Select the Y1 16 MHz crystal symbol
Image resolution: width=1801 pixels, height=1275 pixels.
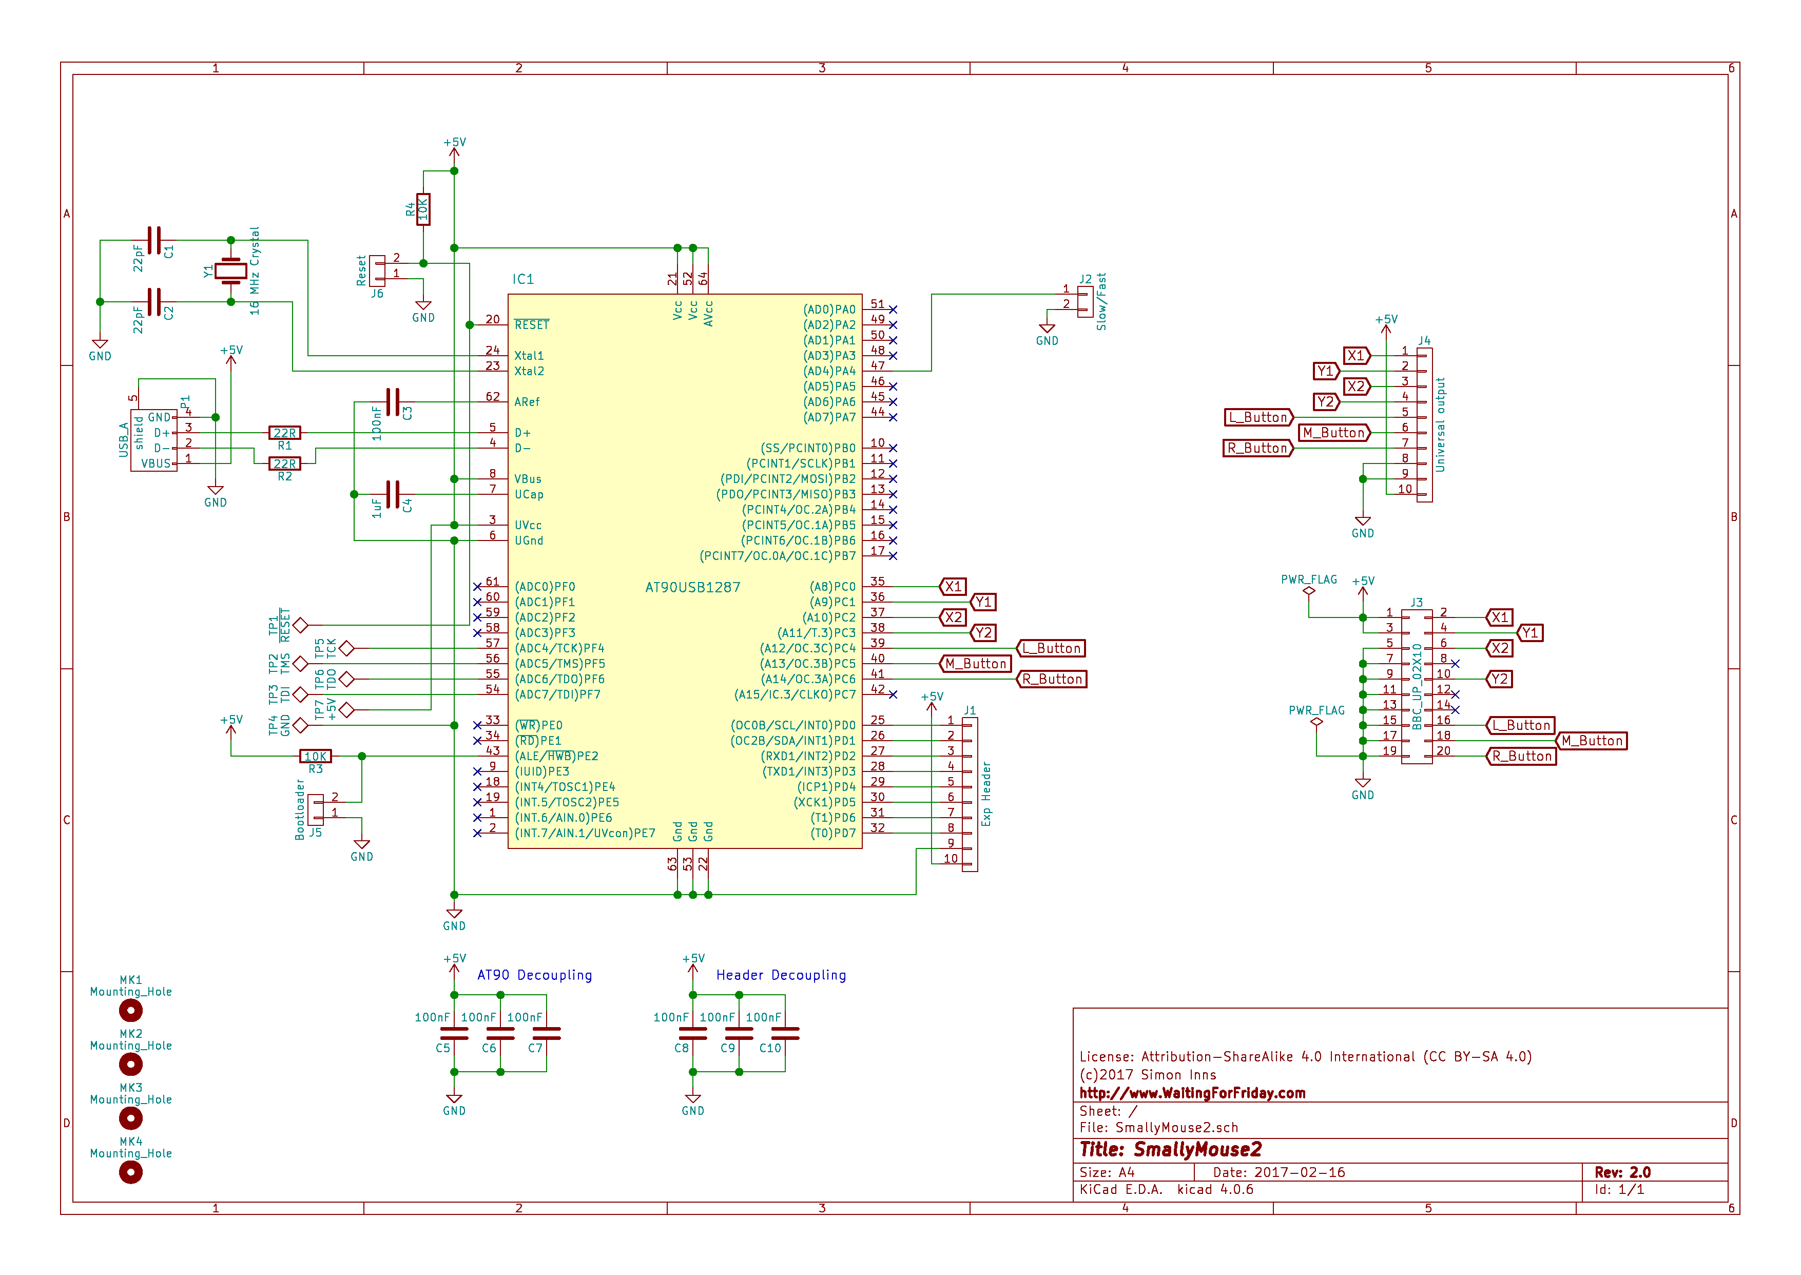click(231, 271)
